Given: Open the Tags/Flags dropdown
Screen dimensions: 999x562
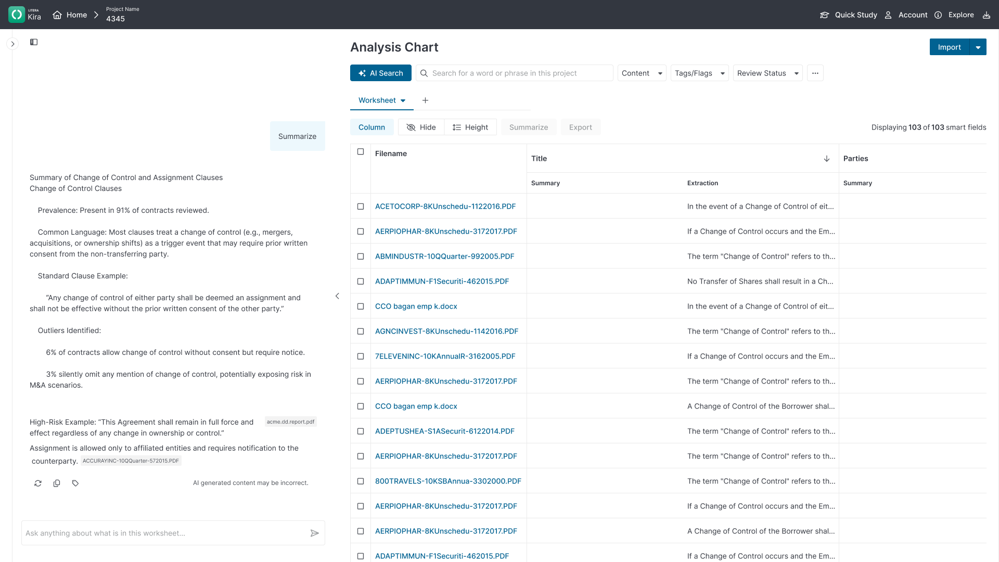Looking at the screenshot, I should click(x=699, y=73).
